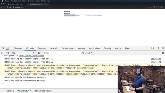Open the Apple menu
This screenshot has width=165, height=93.
point(2,1)
